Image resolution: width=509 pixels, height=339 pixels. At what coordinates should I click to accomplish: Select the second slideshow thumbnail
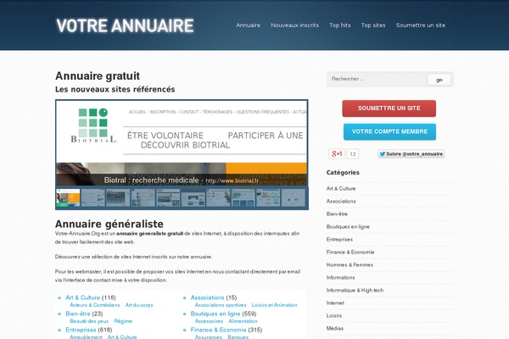[x=92, y=197]
